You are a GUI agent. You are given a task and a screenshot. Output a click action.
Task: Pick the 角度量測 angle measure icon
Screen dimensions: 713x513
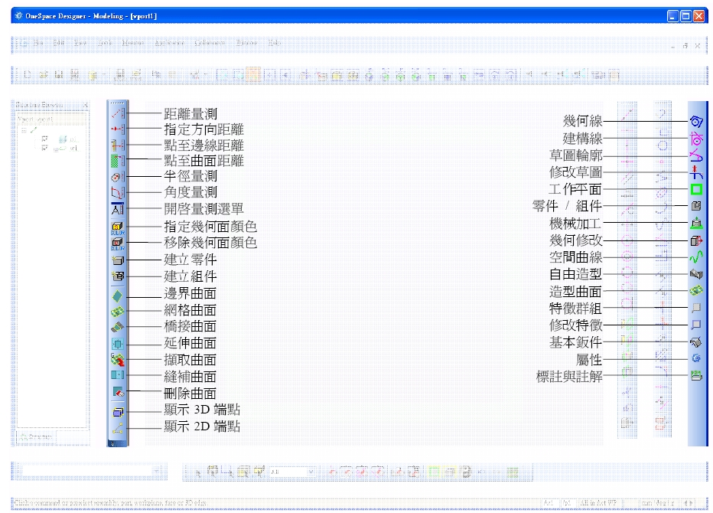[117, 192]
